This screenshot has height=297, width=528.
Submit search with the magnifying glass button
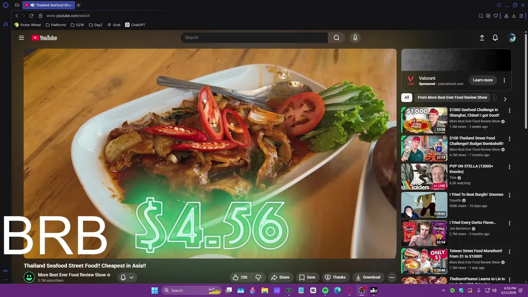click(337, 38)
